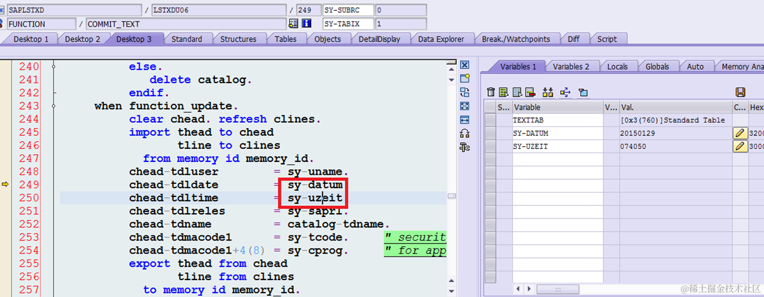This screenshot has width=764, height=297.
Task: Click the value 074050
Action: coord(633,146)
